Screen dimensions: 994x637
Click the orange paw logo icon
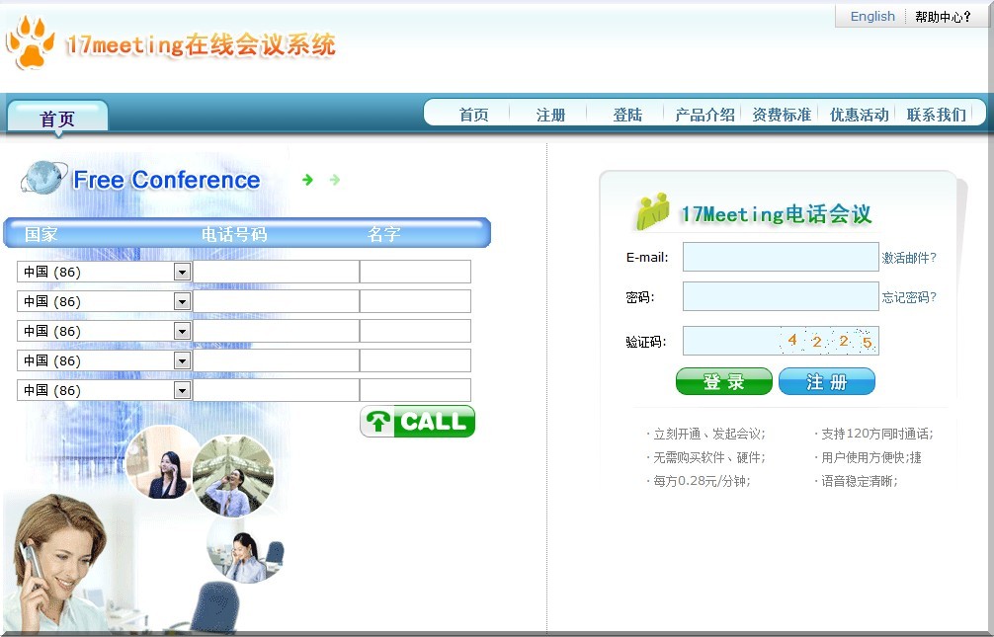[30, 43]
